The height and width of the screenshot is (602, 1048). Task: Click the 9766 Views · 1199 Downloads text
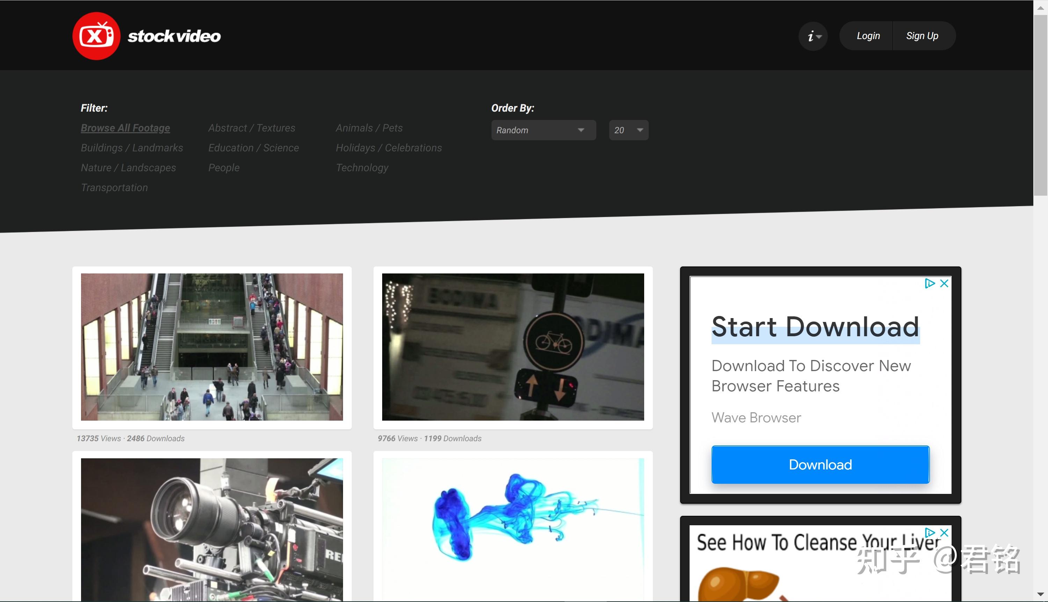click(429, 439)
